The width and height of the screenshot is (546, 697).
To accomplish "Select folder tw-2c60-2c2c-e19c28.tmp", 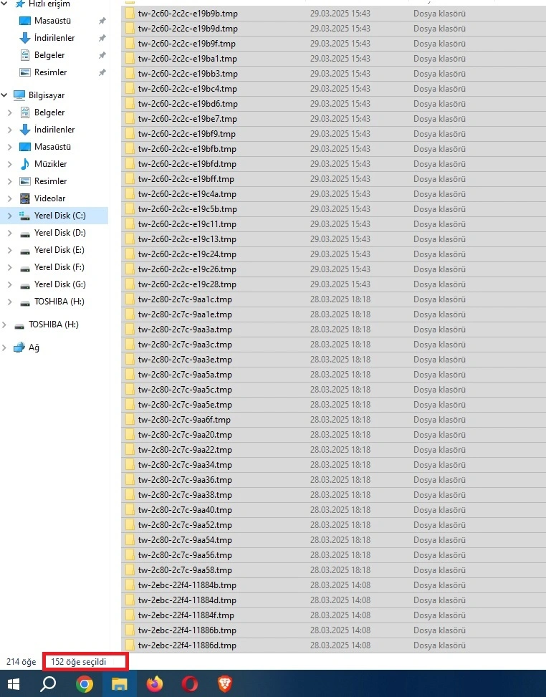I will (x=187, y=284).
